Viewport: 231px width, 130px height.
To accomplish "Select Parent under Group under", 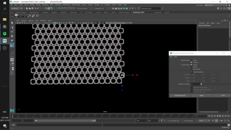I will tap(191, 65).
